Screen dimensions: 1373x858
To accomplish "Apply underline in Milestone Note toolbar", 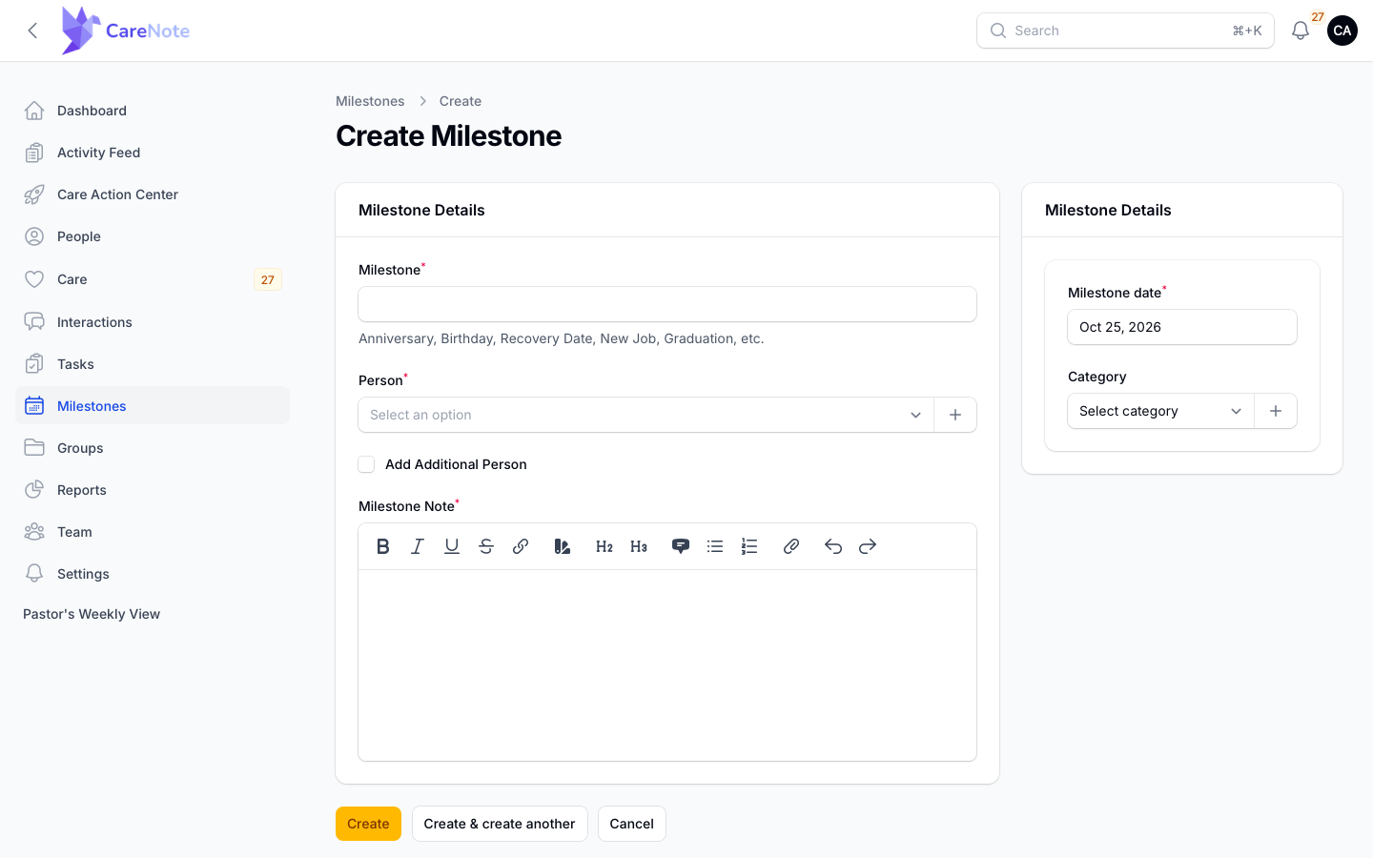I will 452,546.
